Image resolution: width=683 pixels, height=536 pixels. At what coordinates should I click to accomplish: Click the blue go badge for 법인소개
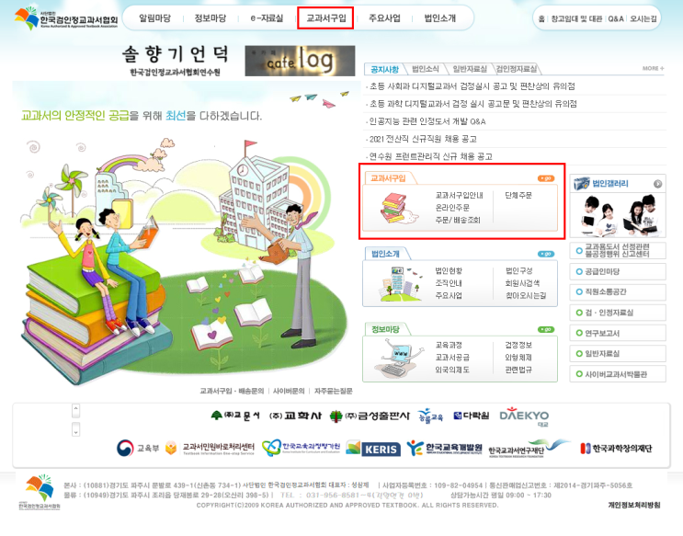(x=546, y=254)
